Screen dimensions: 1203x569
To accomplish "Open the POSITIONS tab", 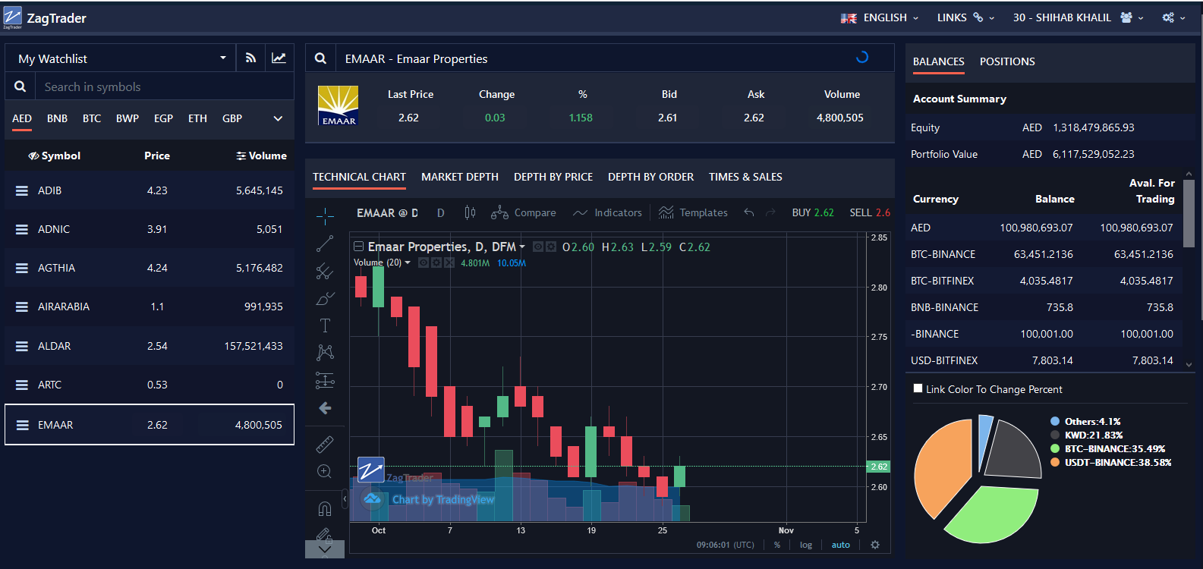I will pos(1007,61).
